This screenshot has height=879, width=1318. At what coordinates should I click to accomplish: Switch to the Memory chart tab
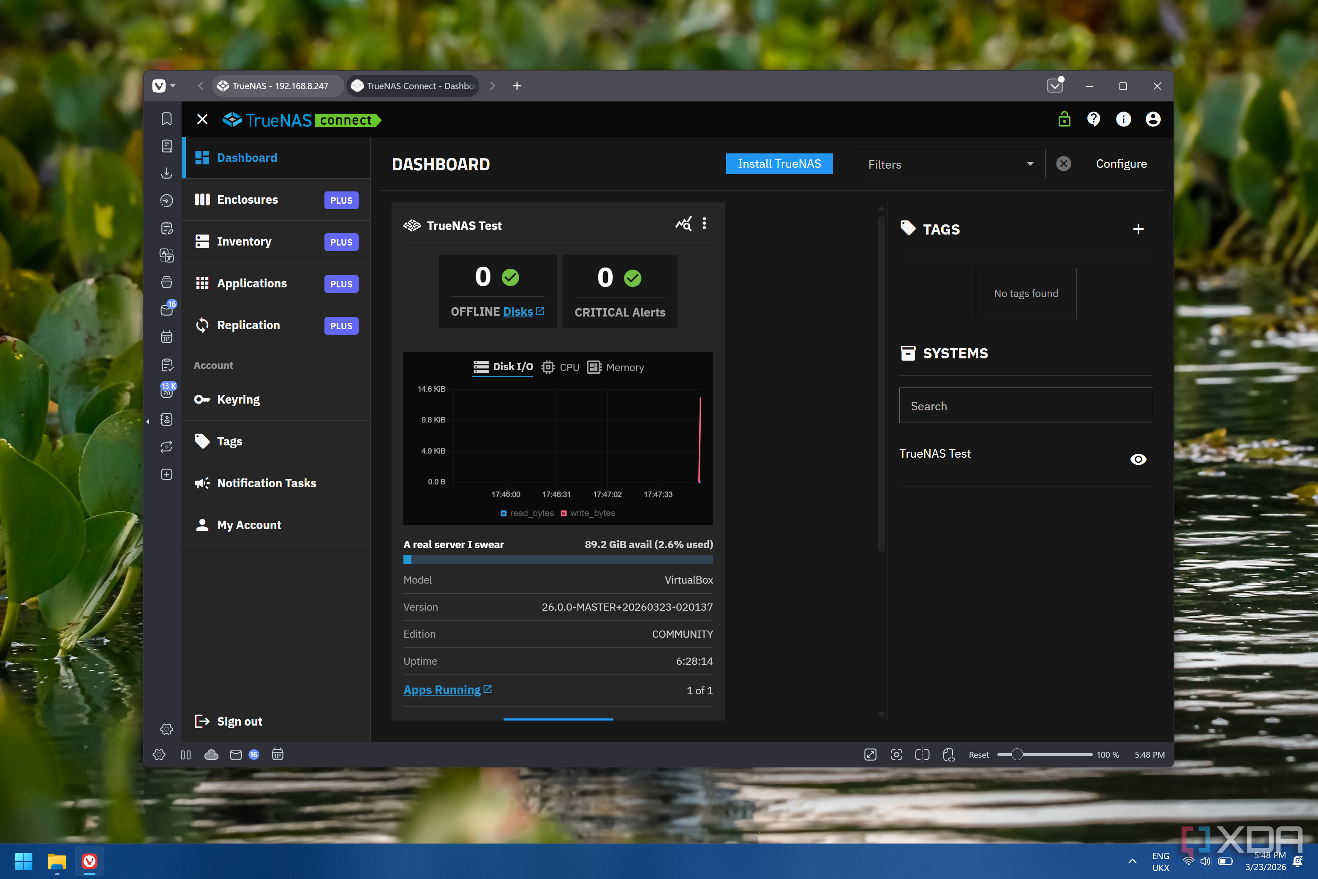pos(615,367)
